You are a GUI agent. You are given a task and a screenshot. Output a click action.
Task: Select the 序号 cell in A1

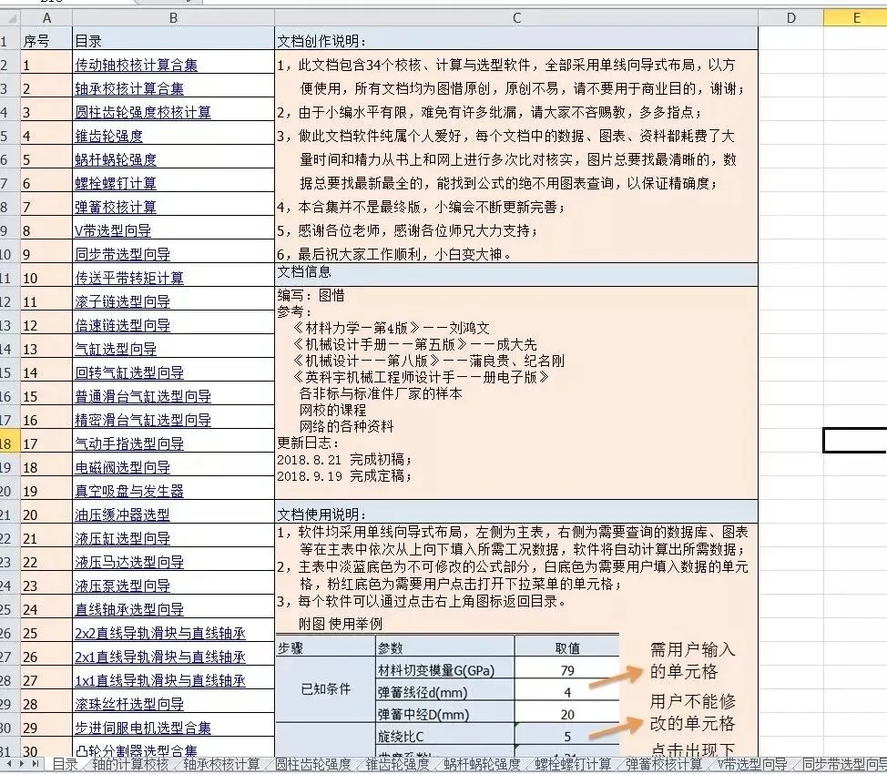[x=47, y=40]
